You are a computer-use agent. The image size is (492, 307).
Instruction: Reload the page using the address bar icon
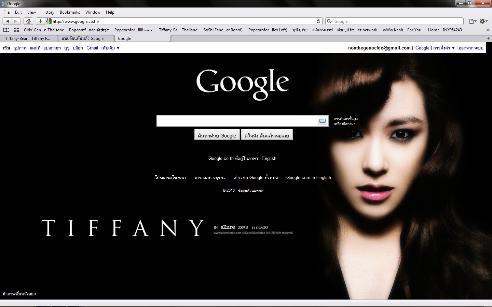coord(318,21)
